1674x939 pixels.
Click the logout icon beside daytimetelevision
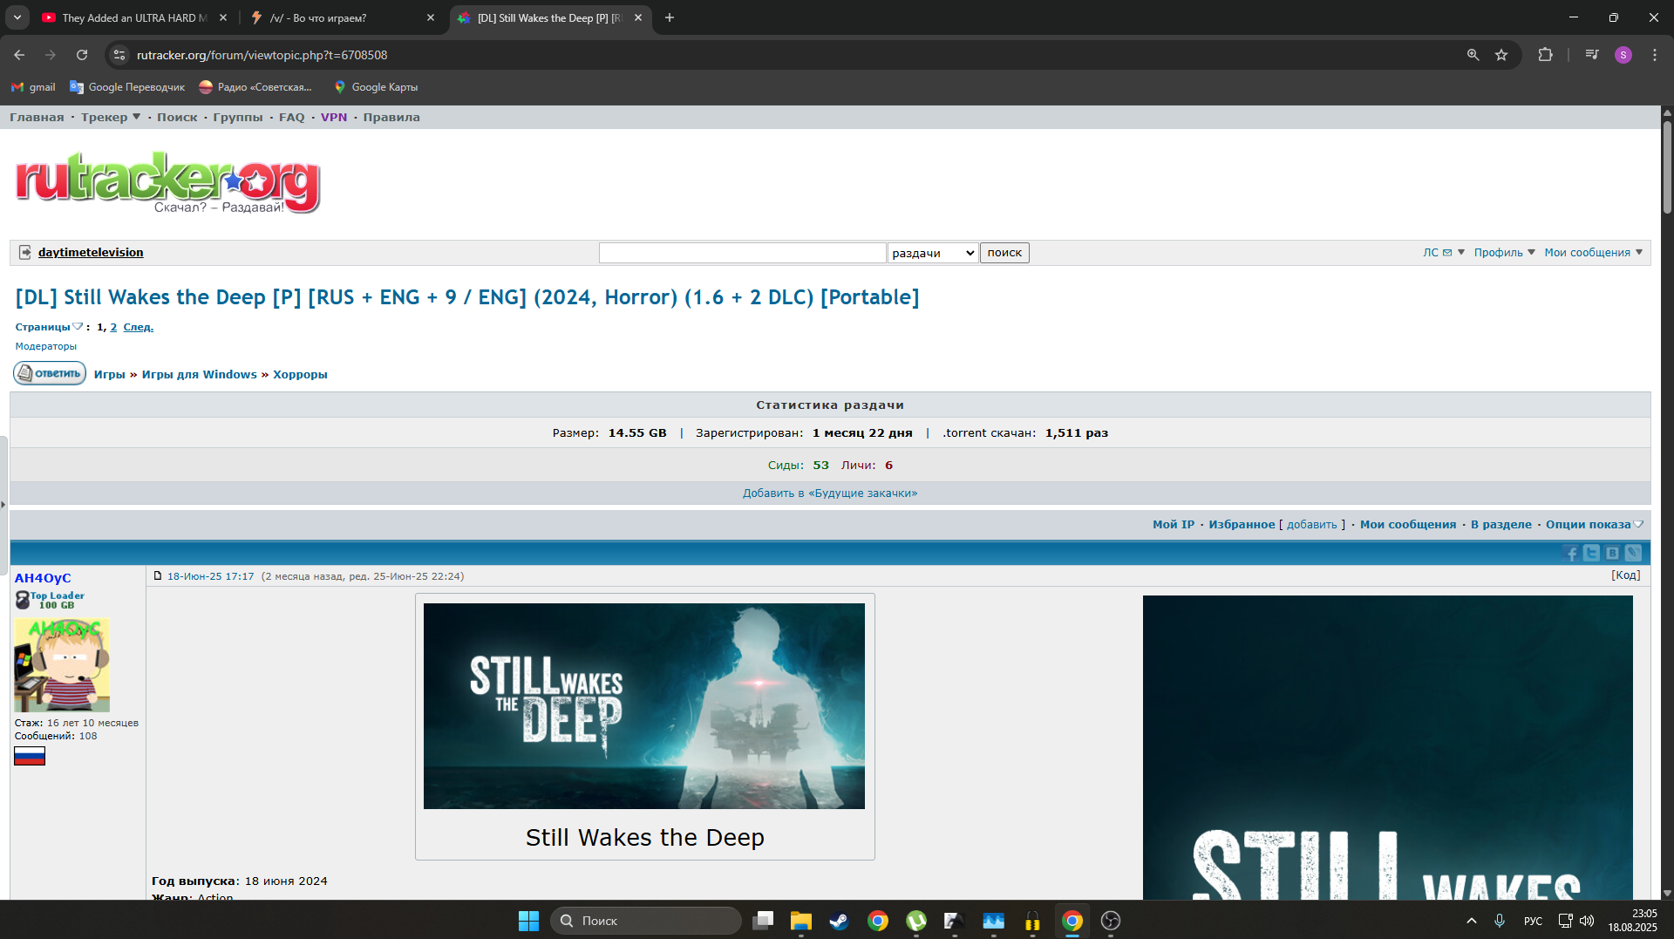25,252
